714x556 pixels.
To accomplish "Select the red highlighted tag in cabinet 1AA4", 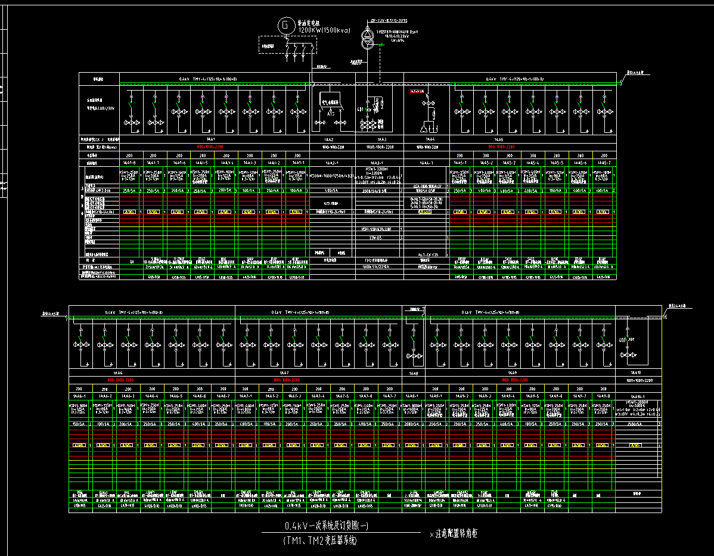I will pos(417,91).
